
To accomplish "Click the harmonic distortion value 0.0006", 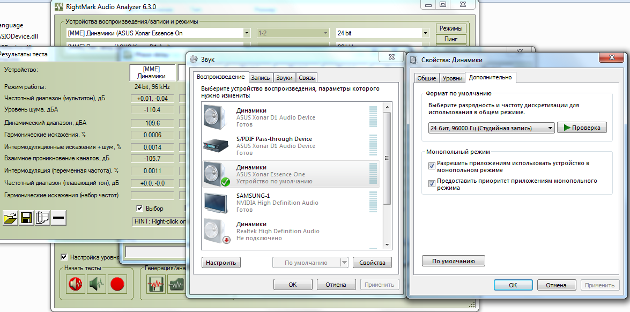I will (x=152, y=135).
